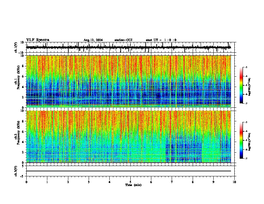This screenshot has width=264, height=204.
Task: Click the "6" kHz tick on ch.2 spectrogram axis
Action: pyautogui.click(x=23, y=132)
